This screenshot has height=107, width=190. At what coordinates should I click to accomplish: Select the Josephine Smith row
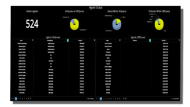pyautogui.click(x=53, y=67)
